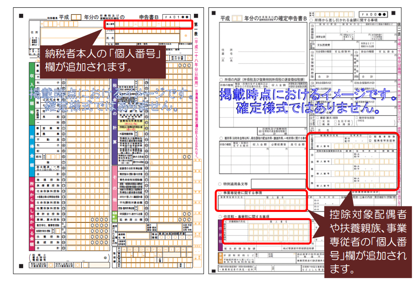Screen dimensions: 417x285
Task: Click the 支払医療費 label
Action: [324, 45]
